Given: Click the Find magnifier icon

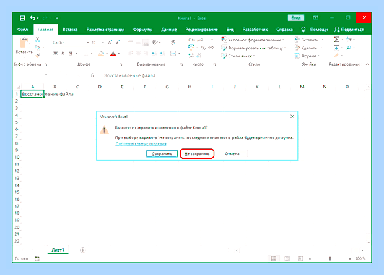Looking at the screenshot, I should coord(349,48).
